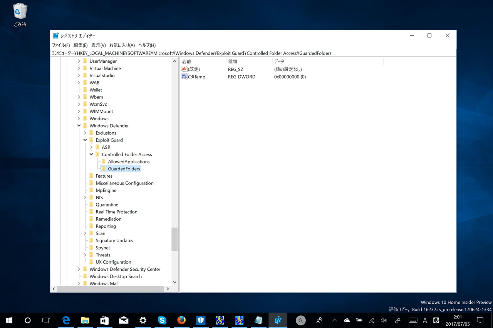Sort values by the データ column header
This screenshot has width=493, height=328.
328,62
